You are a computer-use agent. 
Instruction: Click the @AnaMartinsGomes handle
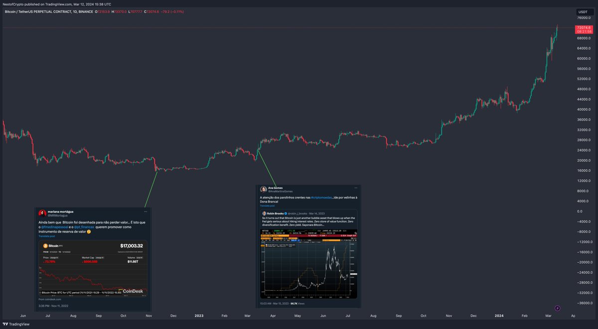tap(281, 192)
